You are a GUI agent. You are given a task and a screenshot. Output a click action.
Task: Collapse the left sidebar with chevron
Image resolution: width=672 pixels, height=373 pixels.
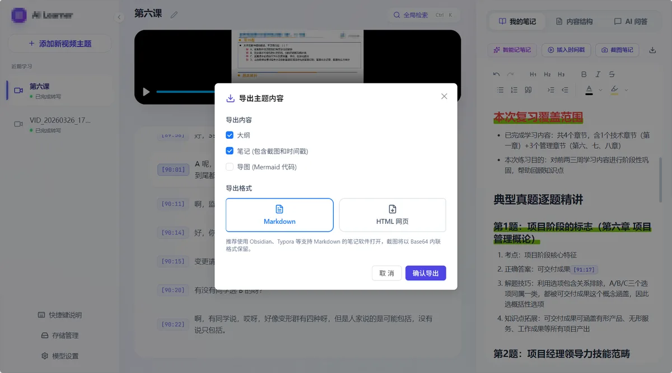119,17
